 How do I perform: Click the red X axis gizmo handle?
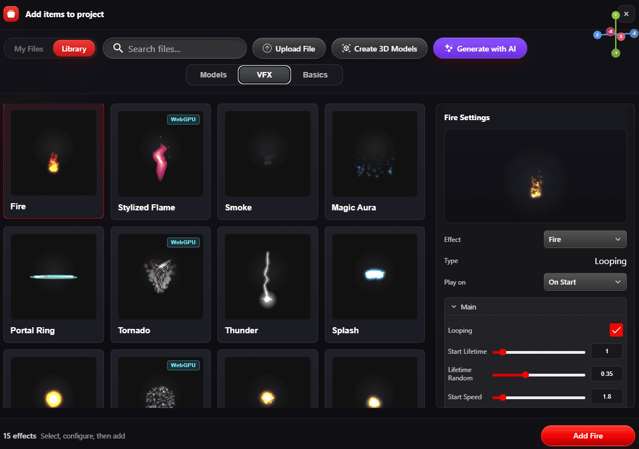click(x=621, y=37)
